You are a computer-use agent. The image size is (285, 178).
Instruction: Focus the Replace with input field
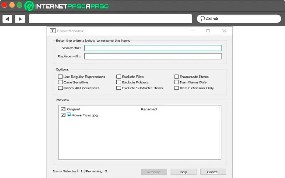[153, 56]
